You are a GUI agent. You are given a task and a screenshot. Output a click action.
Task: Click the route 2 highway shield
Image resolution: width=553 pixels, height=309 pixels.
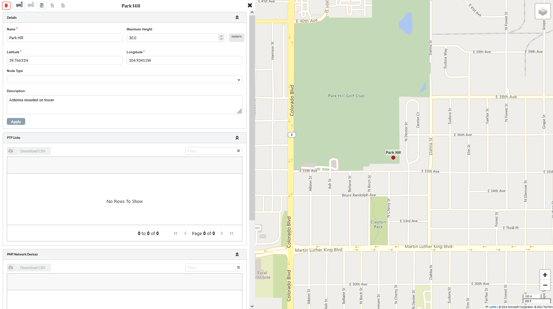tap(291, 135)
